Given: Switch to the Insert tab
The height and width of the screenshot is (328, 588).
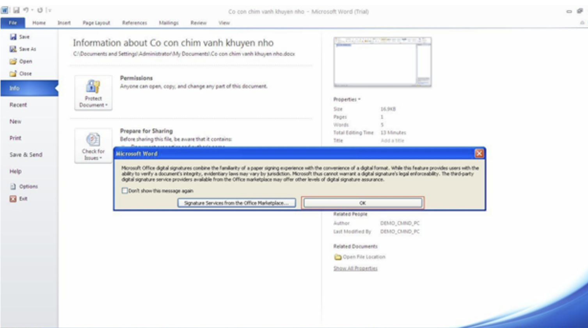Looking at the screenshot, I should pos(64,23).
